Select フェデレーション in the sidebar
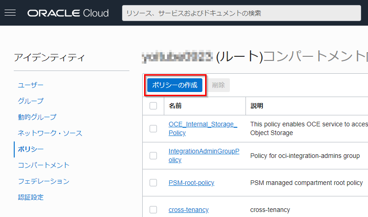This screenshot has height=217, width=368. pyautogui.click(x=44, y=181)
